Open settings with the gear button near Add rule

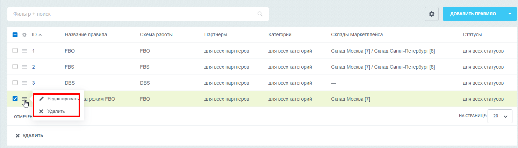(x=432, y=14)
